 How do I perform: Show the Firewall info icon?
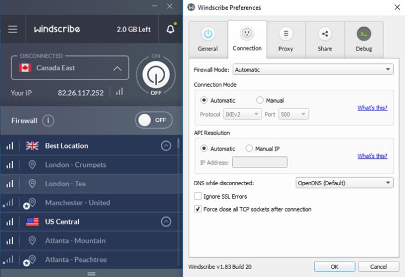coord(48,120)
